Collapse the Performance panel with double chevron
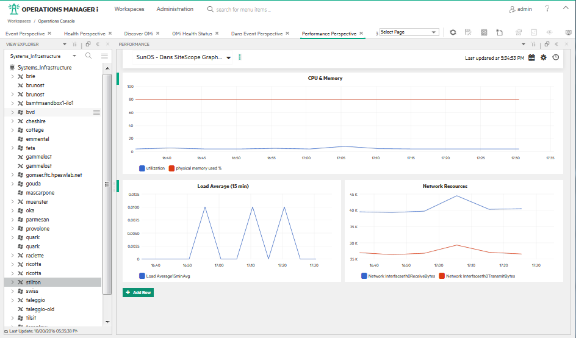The height and width of the screenshot is (338, 576). click(x=556, y=44)
